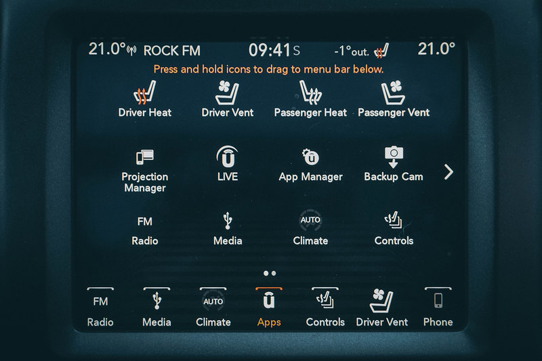Open the Uconnect LIVE app

point(227,164)
